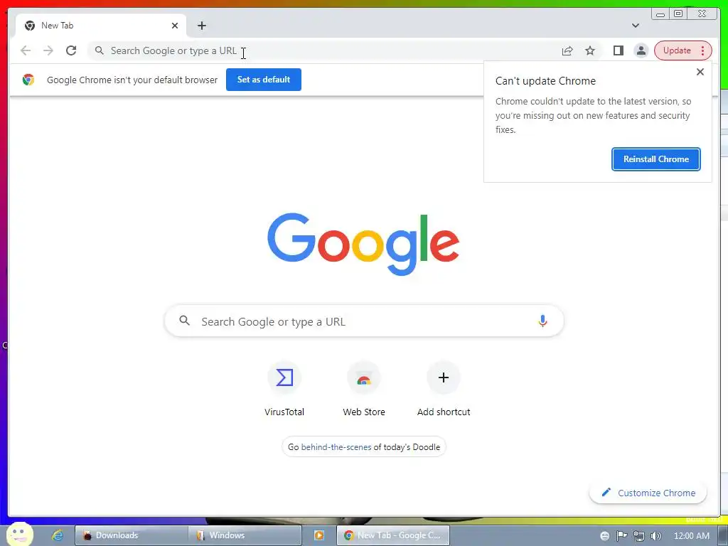The image size is (728, 546).
Task: Go back using the back arrow
Action: pos(26,50)
